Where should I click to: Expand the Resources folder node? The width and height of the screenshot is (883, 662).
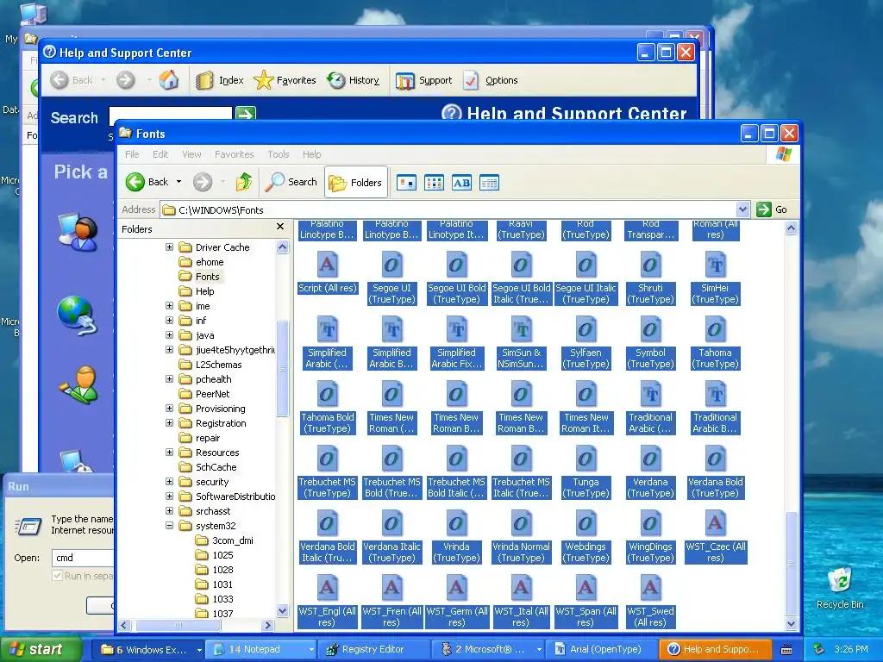[x=169, y=452]
